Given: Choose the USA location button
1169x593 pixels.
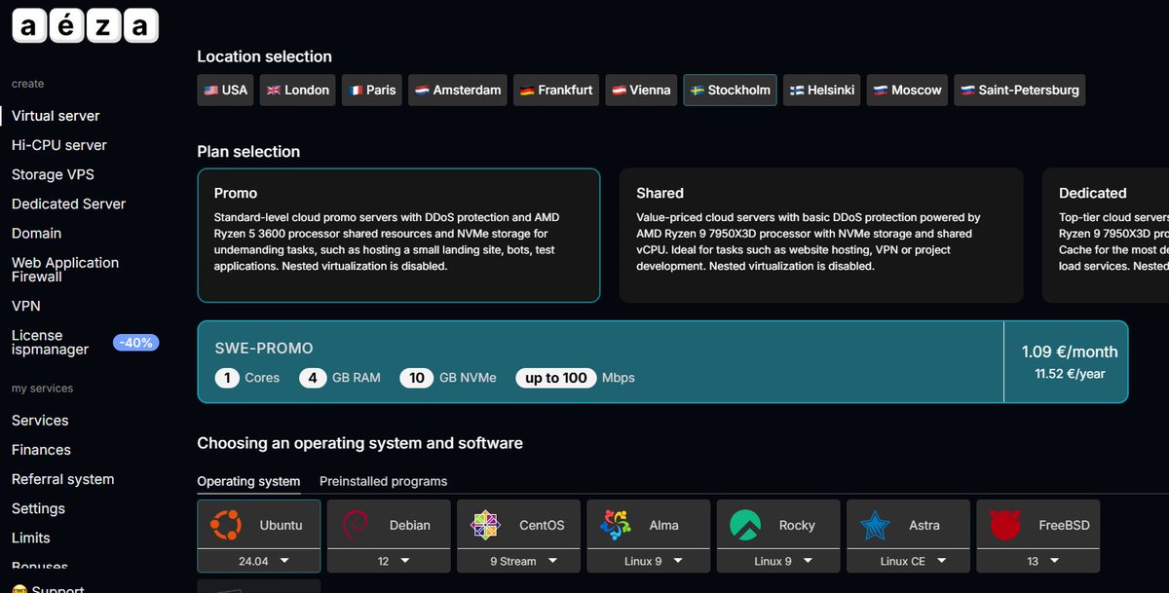Looking at the screenshot, I should point(226,90).
